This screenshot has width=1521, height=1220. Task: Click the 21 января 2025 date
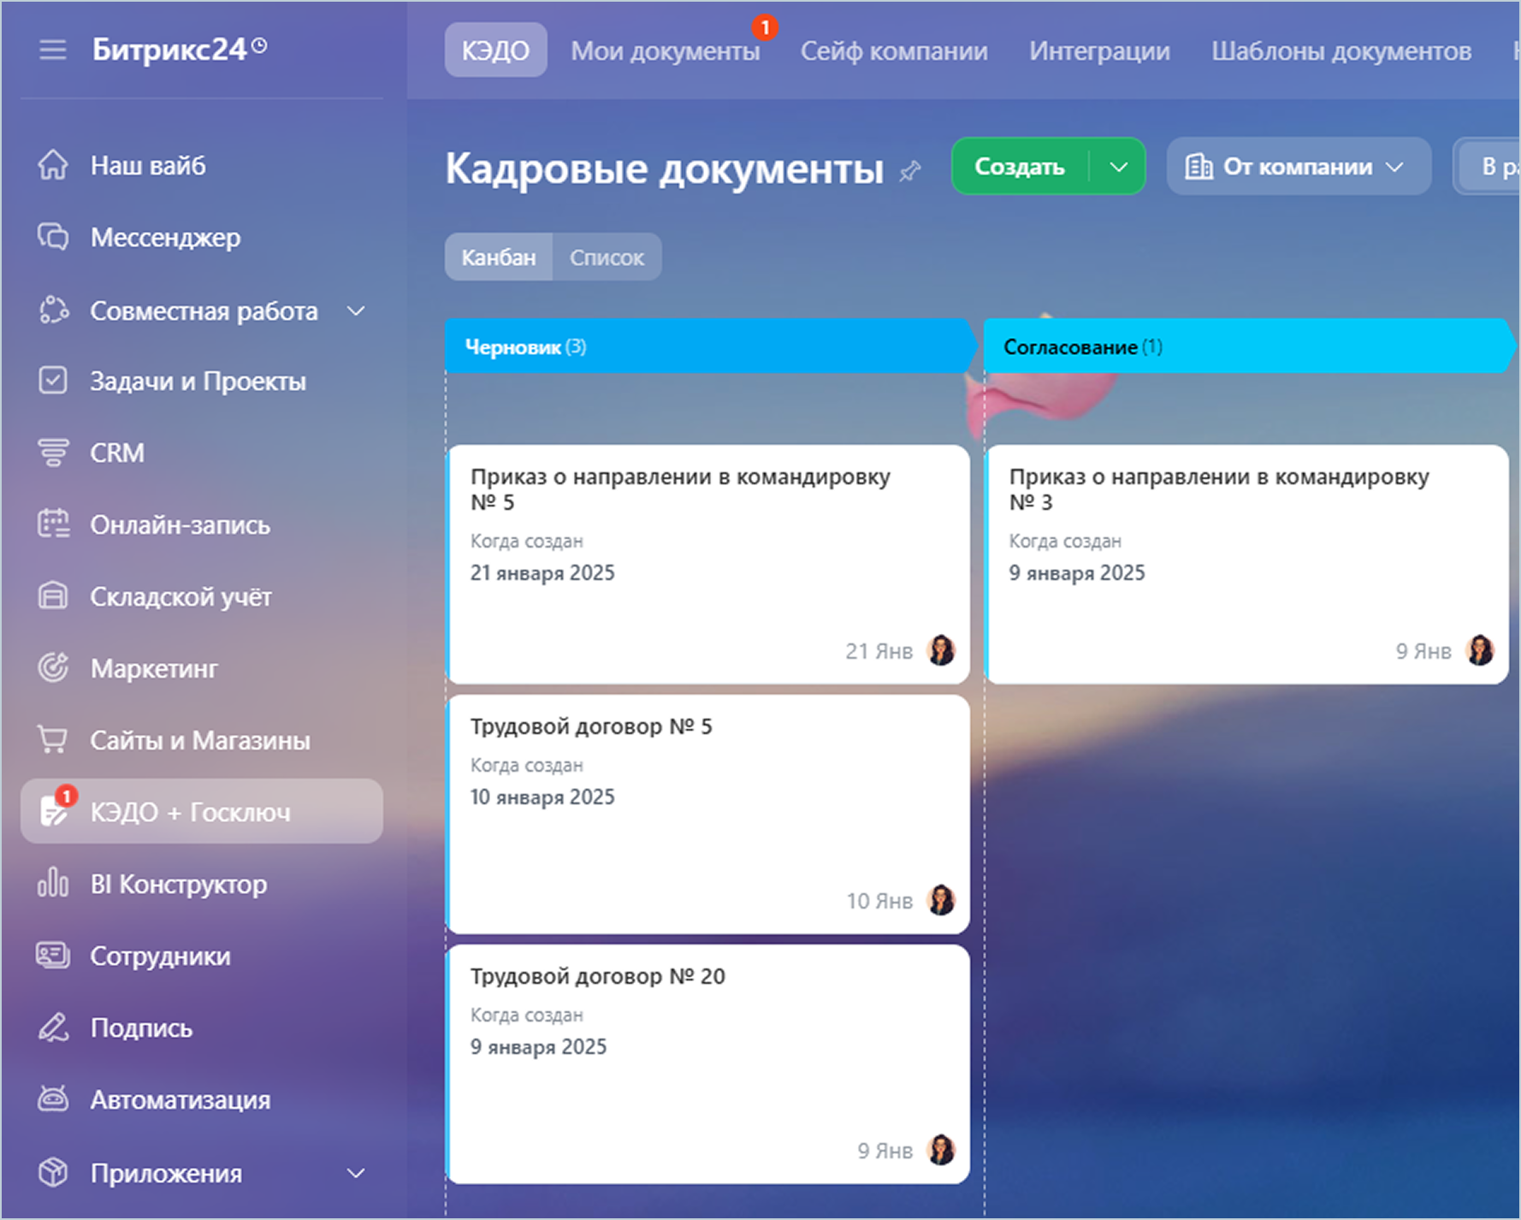(x=542, y=573)
